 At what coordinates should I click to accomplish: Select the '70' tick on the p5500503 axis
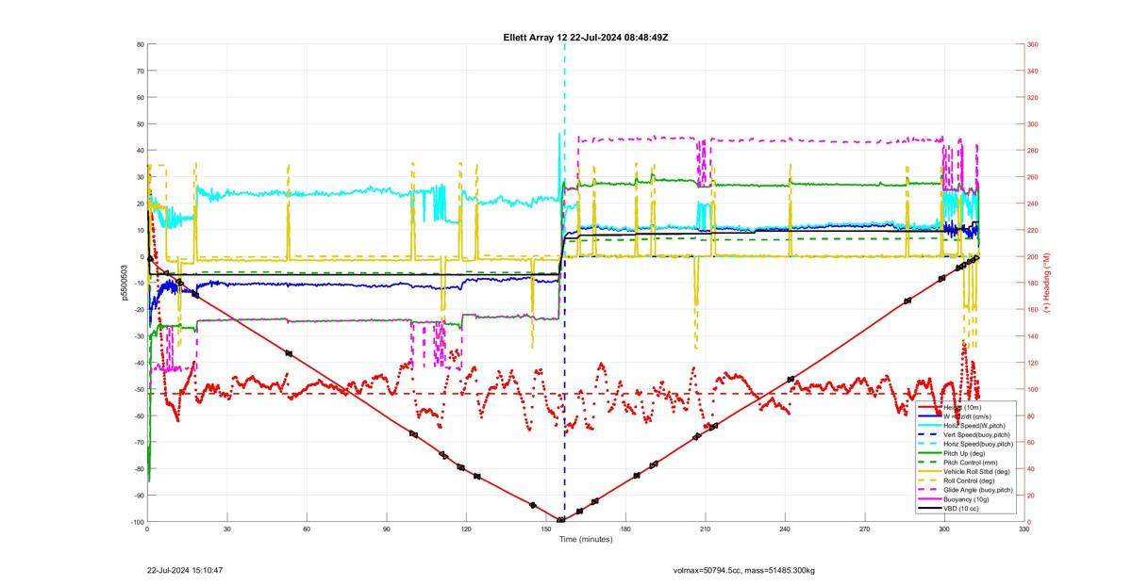[x=140, y=71]
